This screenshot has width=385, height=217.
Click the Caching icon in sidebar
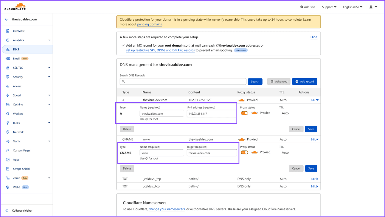point(8,105)
